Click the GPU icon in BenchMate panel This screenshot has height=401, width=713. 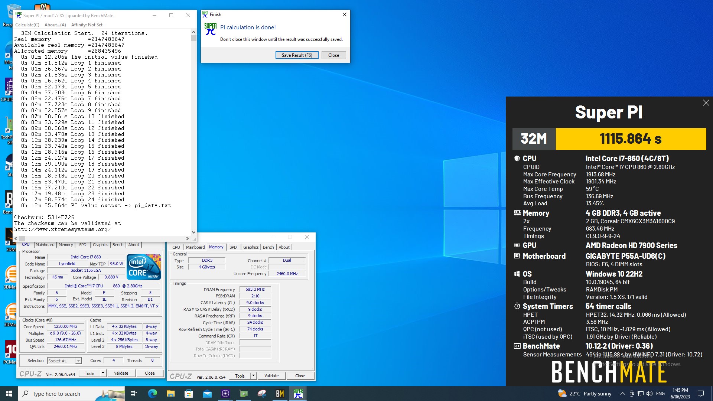[517, 245]
